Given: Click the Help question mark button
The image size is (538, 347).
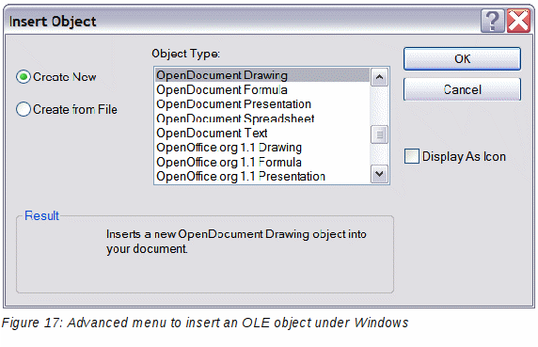Looking at the screenshot, I should (x=492, y=21).
